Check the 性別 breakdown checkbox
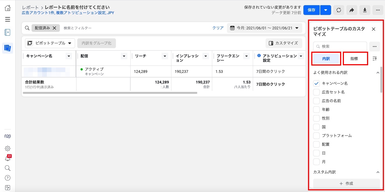Viewport: 385px width, 192px height. tap(316, 118)
